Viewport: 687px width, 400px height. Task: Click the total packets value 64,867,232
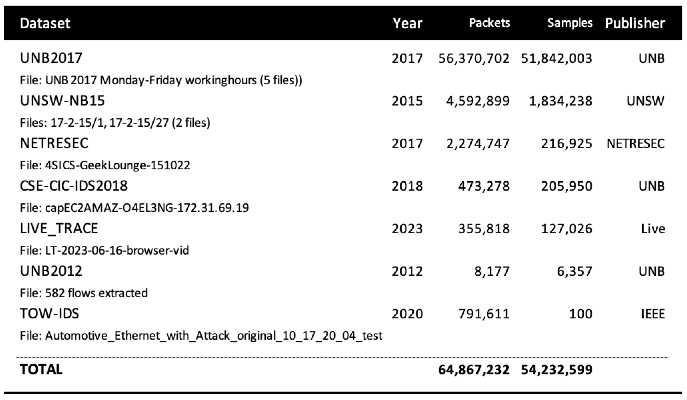tap(473, 370)
